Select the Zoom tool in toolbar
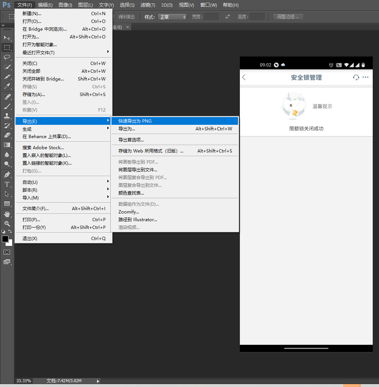 click(7, 223)
